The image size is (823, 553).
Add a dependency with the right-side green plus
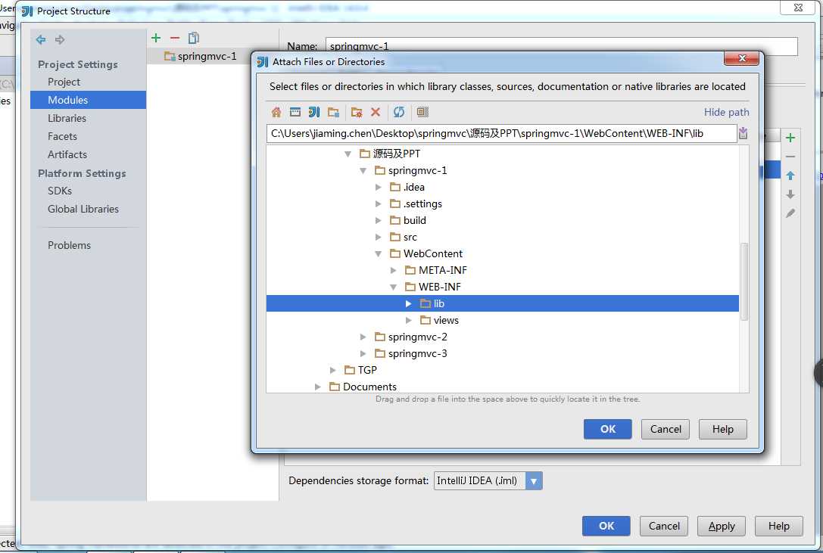tap(790, 138)
